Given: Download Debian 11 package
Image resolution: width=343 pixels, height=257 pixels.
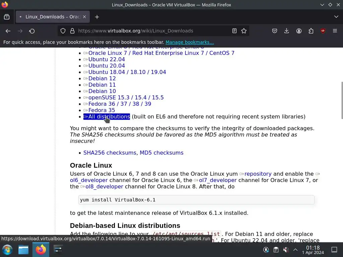Looking at the screenshot, I should pos(102,85).
